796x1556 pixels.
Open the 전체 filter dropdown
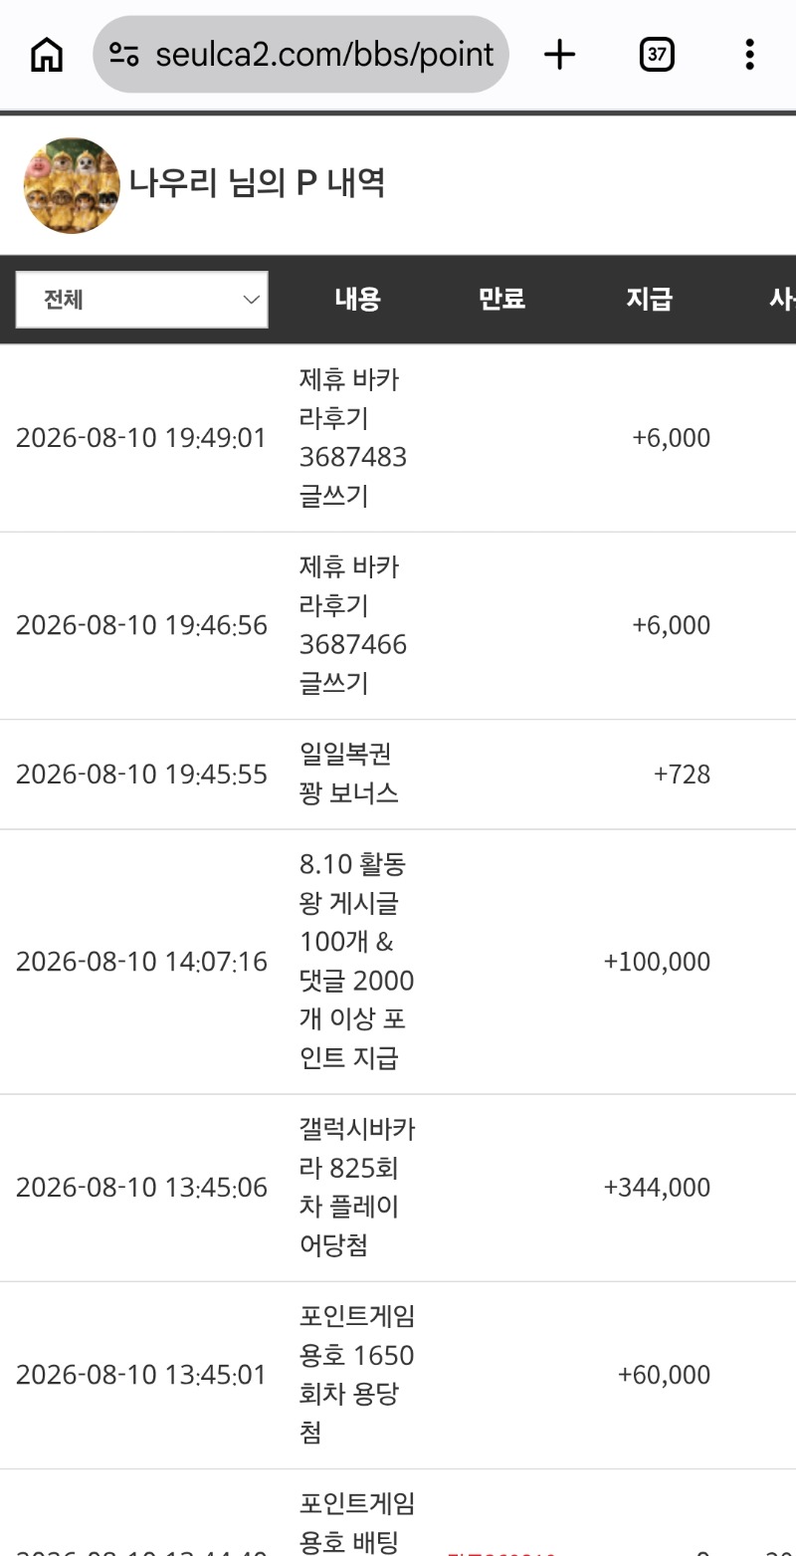point(141,300)
